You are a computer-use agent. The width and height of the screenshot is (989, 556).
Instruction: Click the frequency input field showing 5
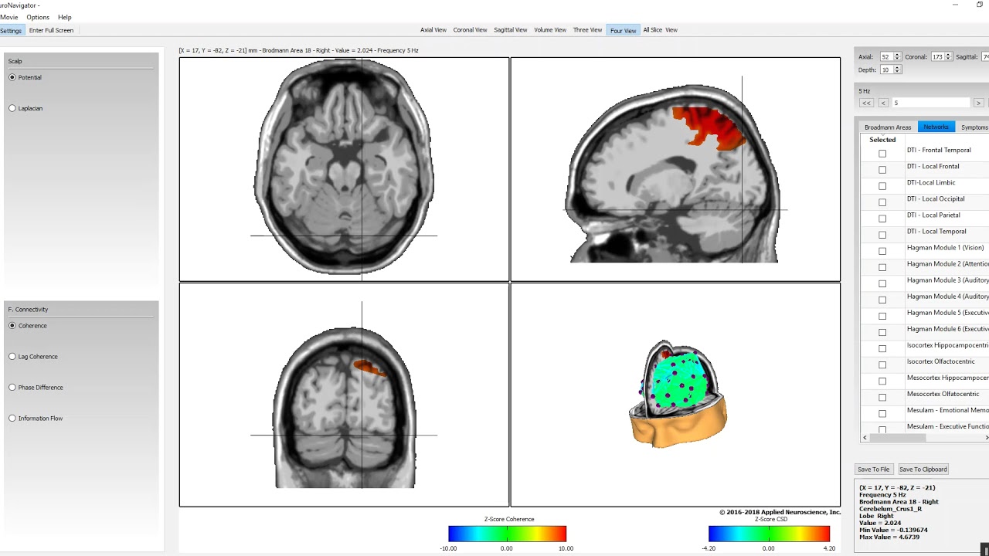930,103
